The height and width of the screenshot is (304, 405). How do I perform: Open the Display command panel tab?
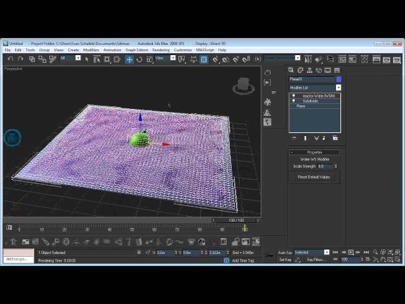[328, 70]
